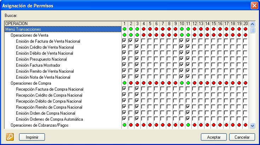Click red circle for Operaciones de Compra column 2
The width and height of the screenshot is (260, 145).
click(131, 83)
